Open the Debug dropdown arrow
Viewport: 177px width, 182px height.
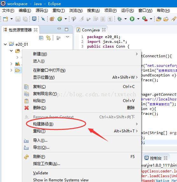pos(125,19)
